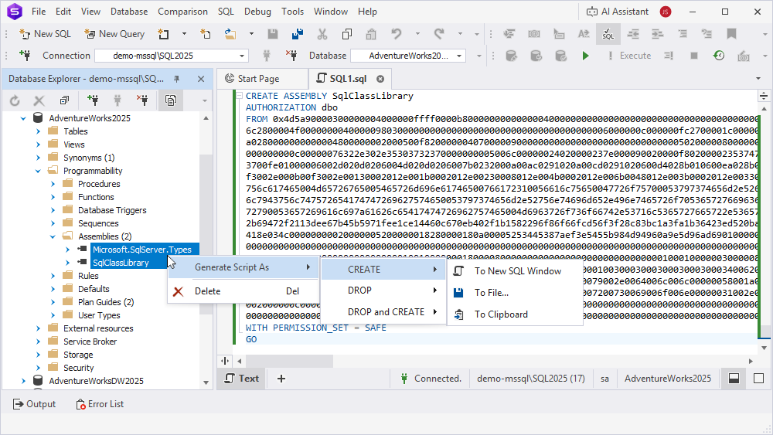Collapse the CREATE ASSEMBLY code region
The height and width of the screenshot is (435, 773).
tap(239, 96)
